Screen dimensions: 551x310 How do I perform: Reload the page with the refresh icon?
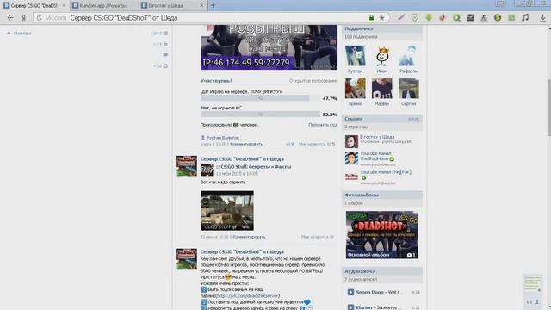tap(39, 18)
